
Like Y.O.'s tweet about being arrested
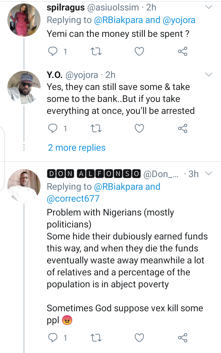[139, 128]
